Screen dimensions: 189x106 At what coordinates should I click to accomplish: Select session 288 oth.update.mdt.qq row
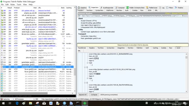[x=37, y=10]
